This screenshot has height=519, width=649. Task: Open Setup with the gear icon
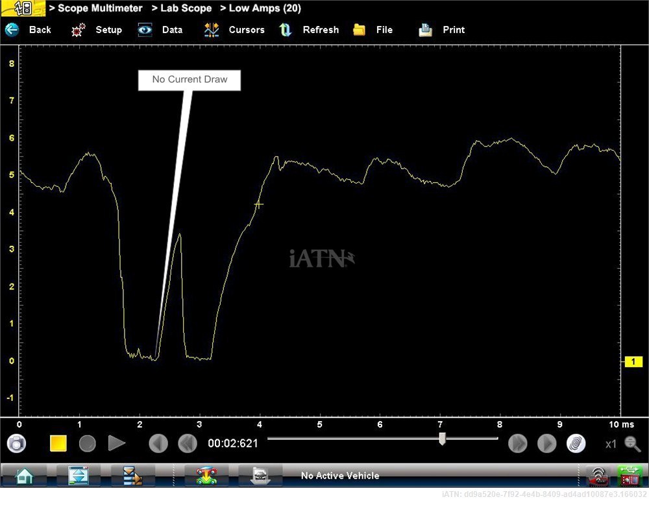tap(79, 30)
